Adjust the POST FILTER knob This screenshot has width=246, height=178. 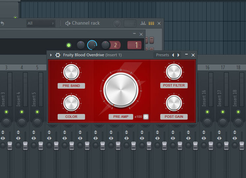click(x=174, y=72)
